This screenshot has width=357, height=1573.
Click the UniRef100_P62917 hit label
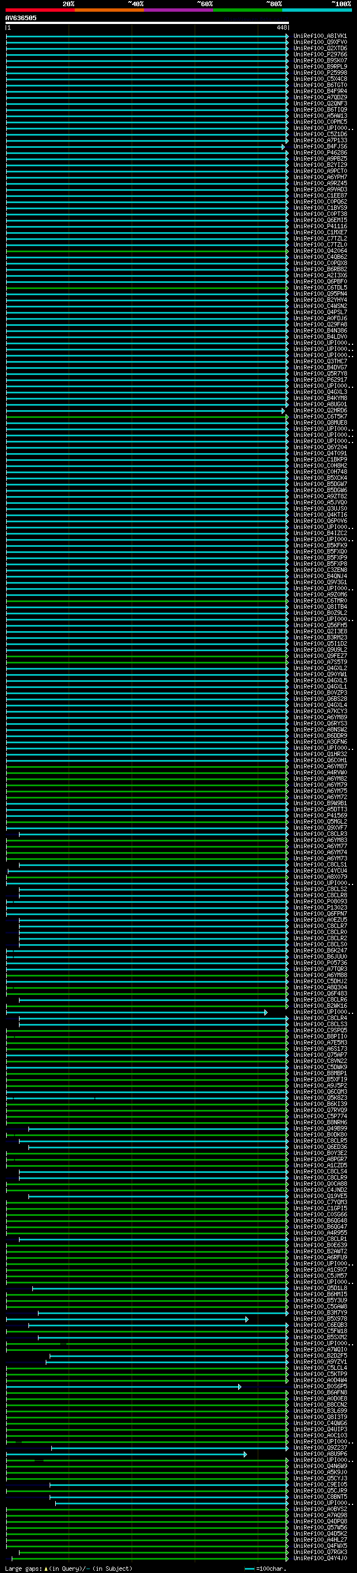[x=320, y=380]
